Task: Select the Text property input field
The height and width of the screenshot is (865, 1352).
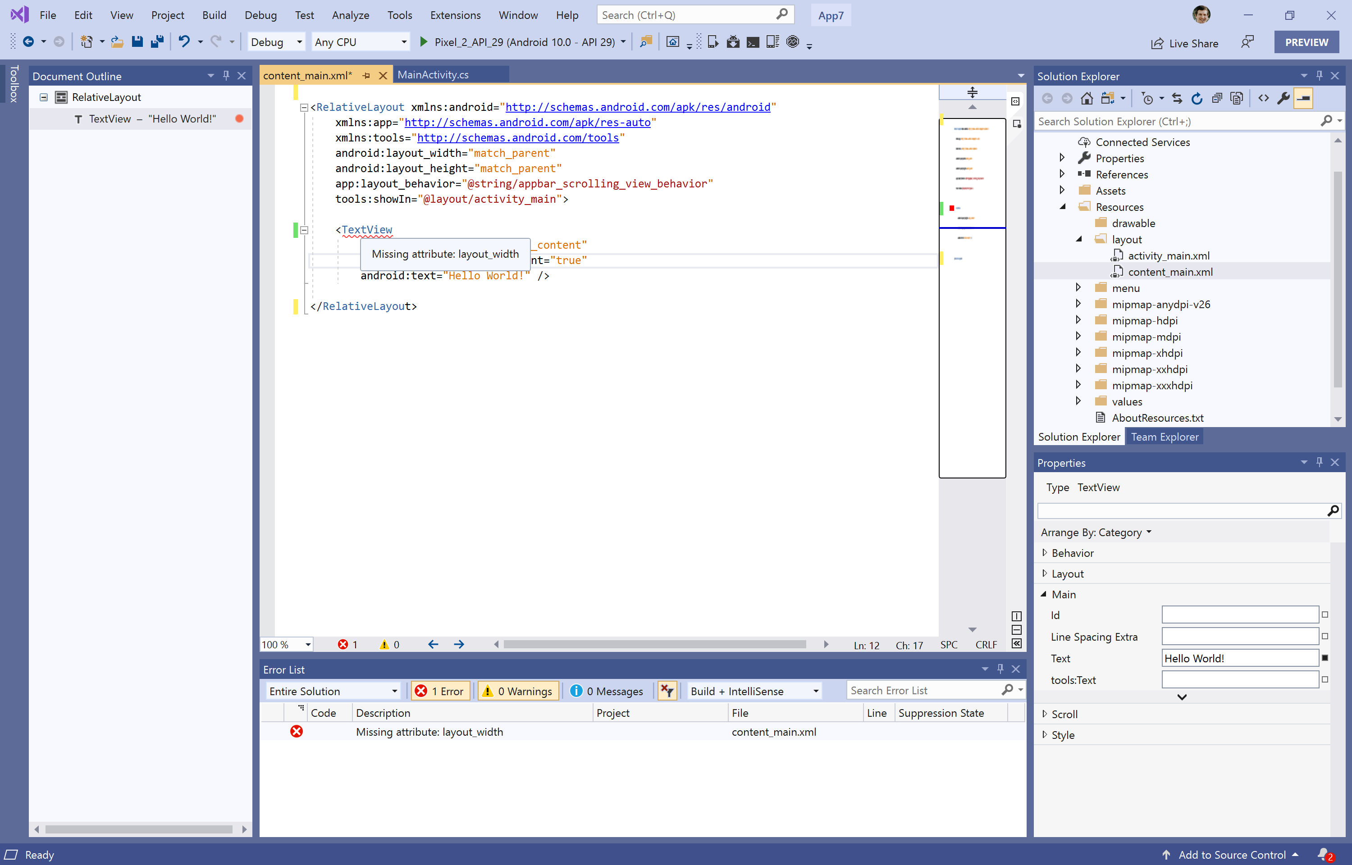Action: (1240, 658)
